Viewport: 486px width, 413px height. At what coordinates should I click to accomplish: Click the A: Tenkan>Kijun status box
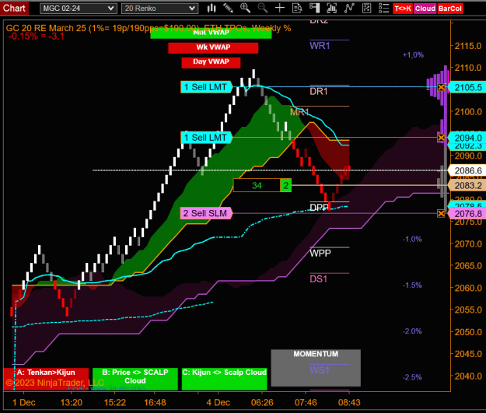pos(46,379)
